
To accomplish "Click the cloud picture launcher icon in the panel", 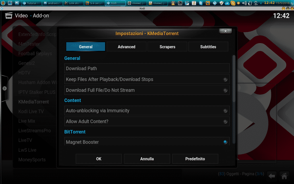I will [17, 3].
